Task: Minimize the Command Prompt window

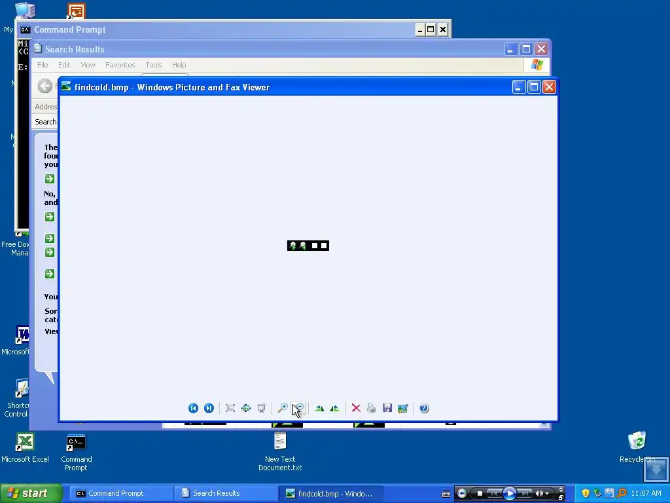Action: tap(419, 29)
